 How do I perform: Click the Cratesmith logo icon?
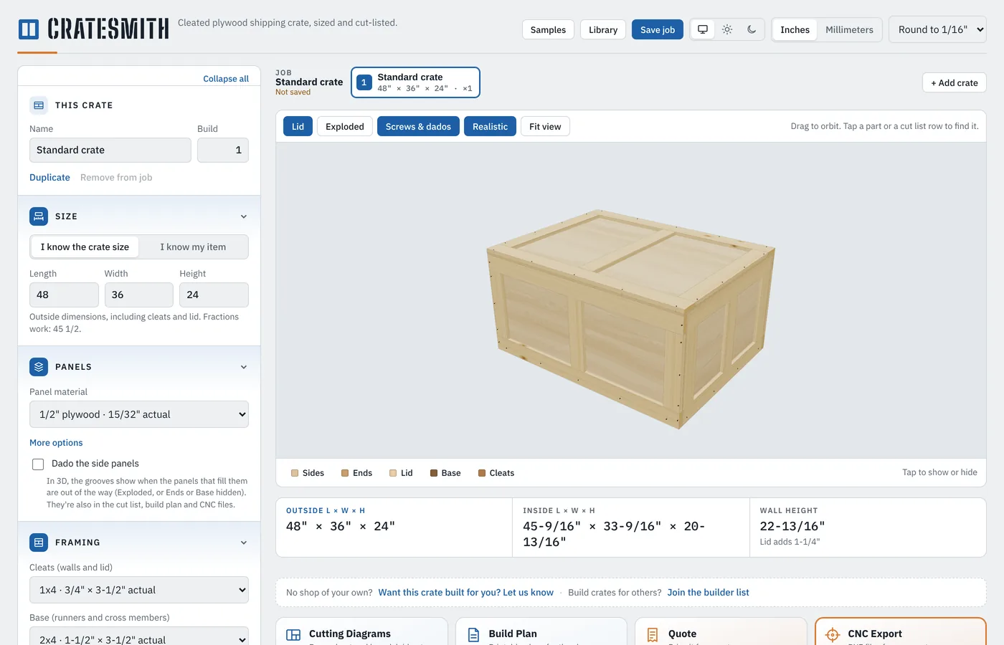(29, 29)
